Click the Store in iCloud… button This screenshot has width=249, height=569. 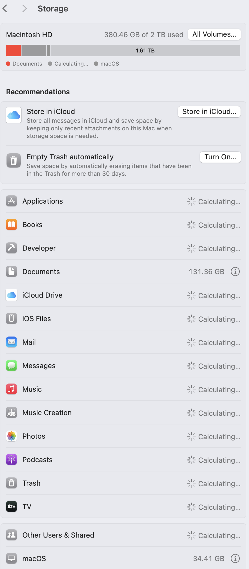209,112
